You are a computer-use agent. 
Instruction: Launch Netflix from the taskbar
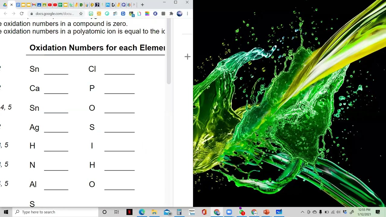pyautogui.click(x=129, y=212)
